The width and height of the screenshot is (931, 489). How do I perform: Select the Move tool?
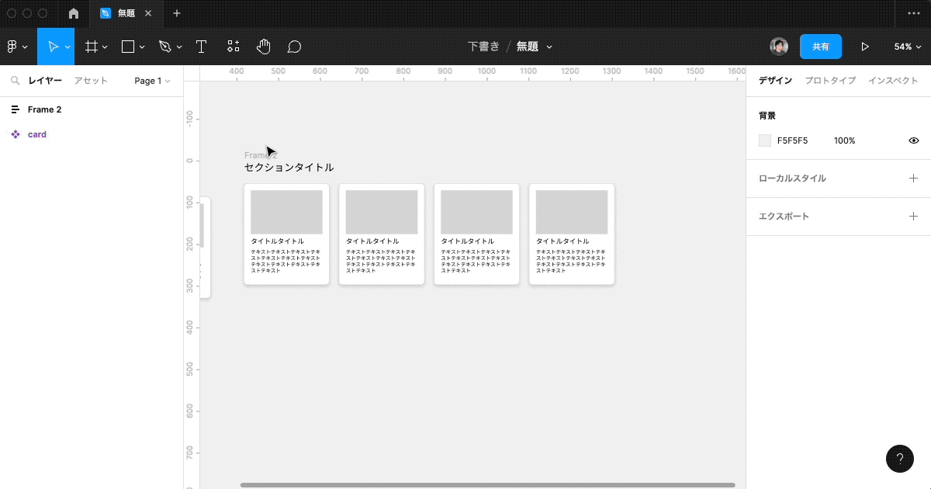pyautogui.click(x=53, y=47)
